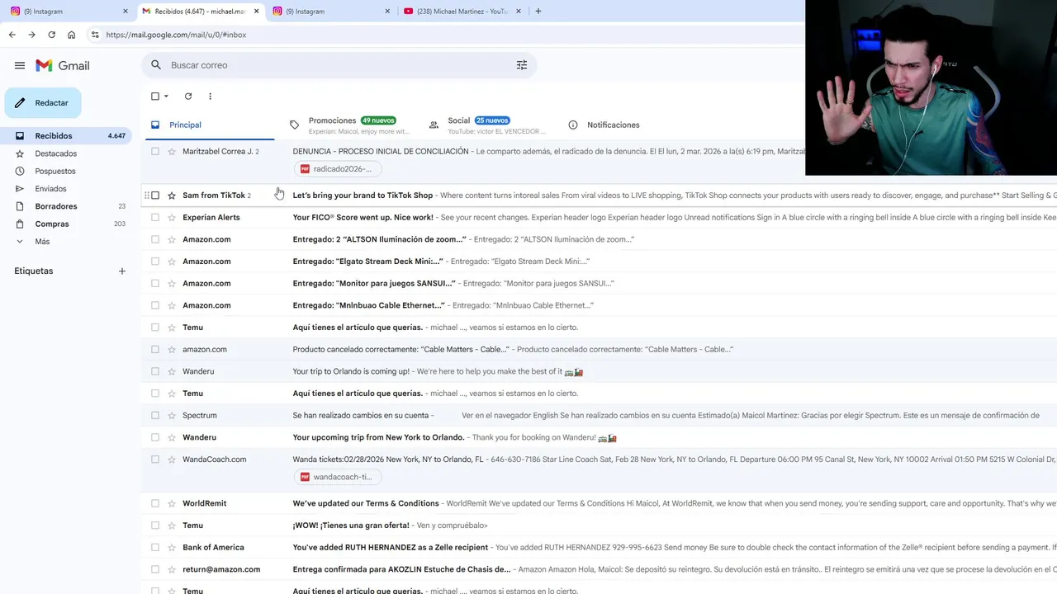
Task: Create a new label with plus icon
Action: (122, 271)
